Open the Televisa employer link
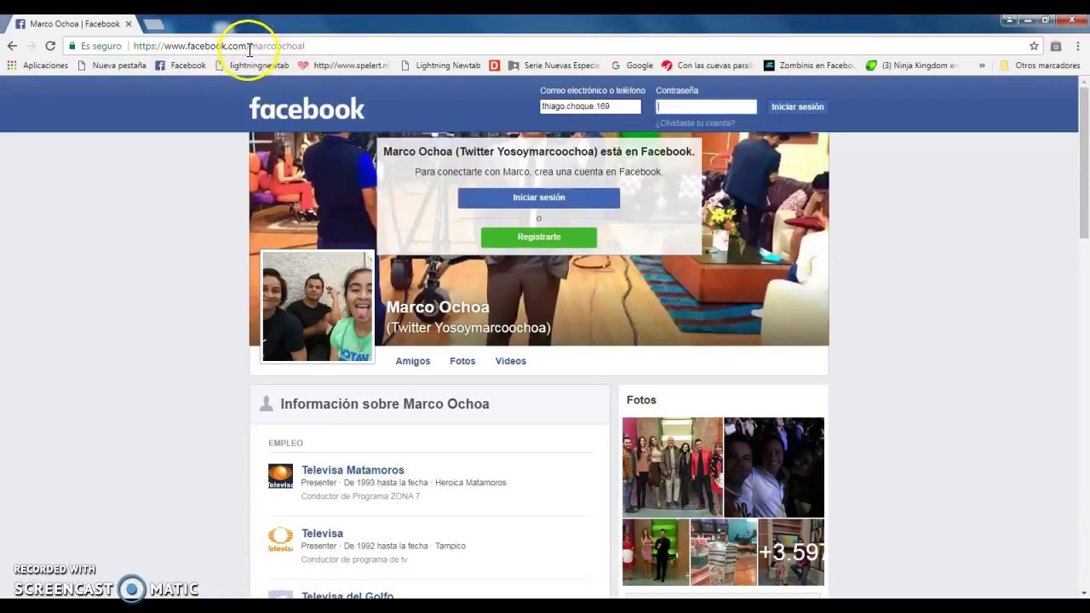Viewport: 1090px width, 613px height. pos(322,533)
